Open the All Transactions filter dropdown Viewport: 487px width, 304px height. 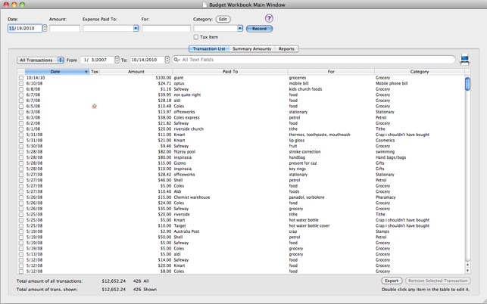pyautogui.click(x=40, y=60)
